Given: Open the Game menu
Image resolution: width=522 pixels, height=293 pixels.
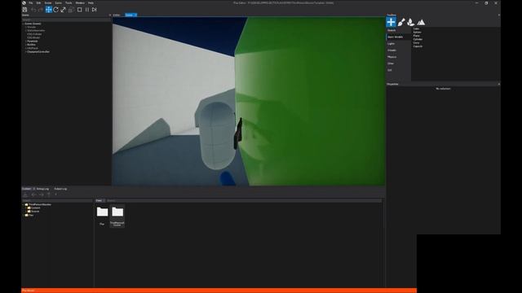Looking at the screenshot, I should (x=58, y=2).
